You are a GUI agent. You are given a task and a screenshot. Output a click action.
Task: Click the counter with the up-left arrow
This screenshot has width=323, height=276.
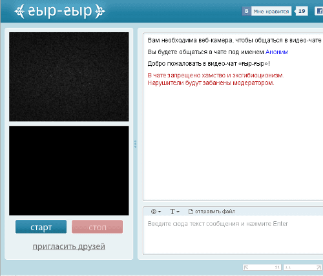click(x=262, y=267)
